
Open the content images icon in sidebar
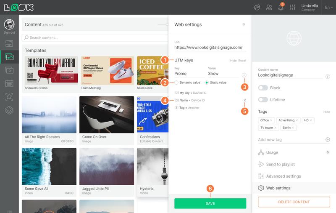coord(9,57)
